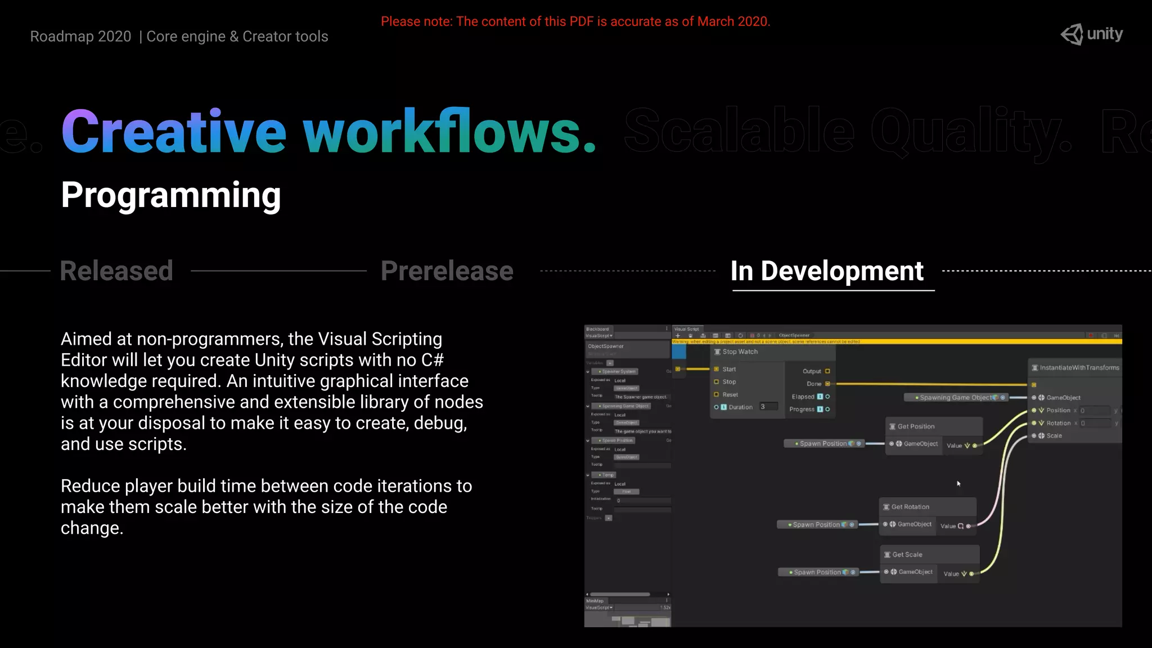Open Spawning Game Object type selector

tap(626, 422)
